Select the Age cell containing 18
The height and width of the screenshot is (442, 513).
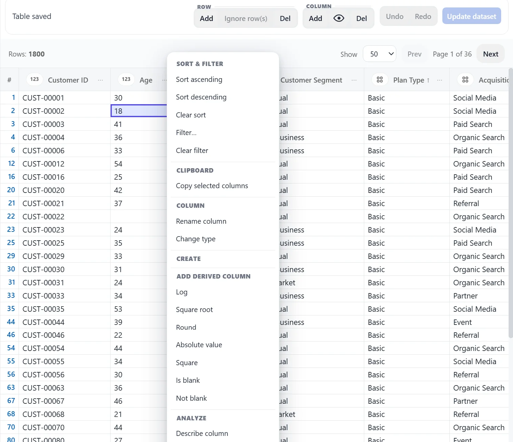139,111
